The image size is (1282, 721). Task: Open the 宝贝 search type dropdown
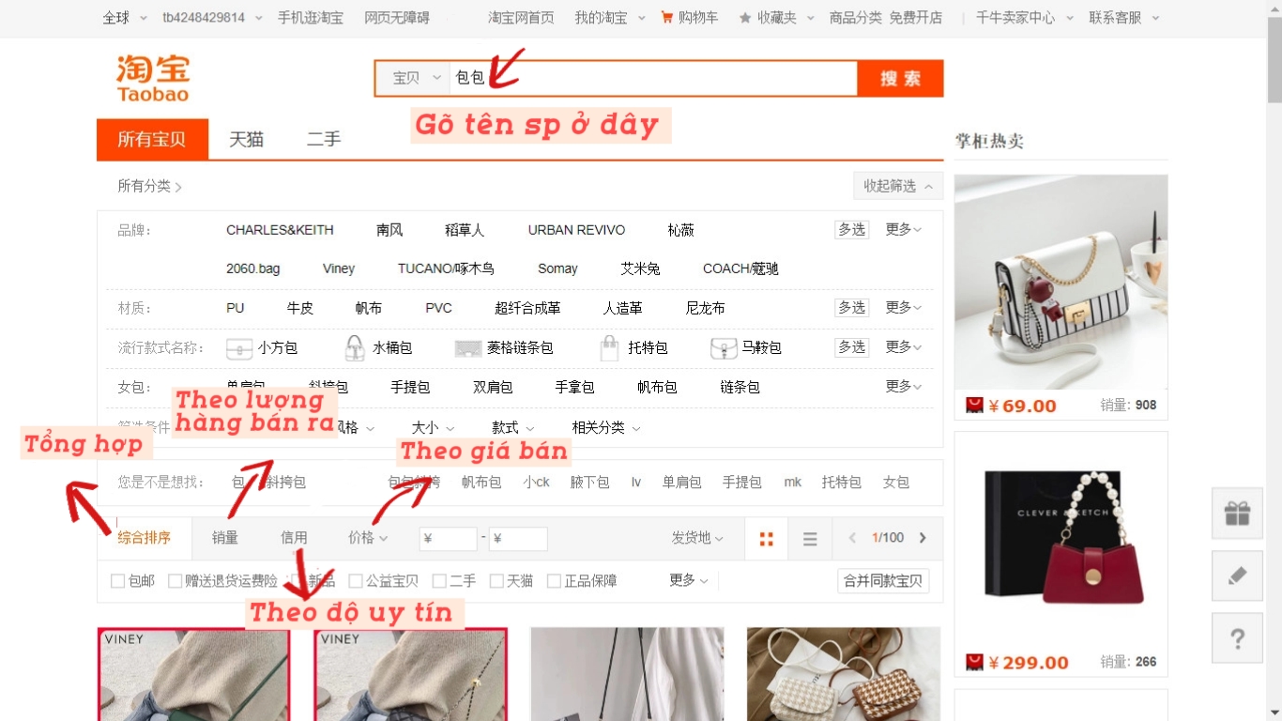[416, 78]
